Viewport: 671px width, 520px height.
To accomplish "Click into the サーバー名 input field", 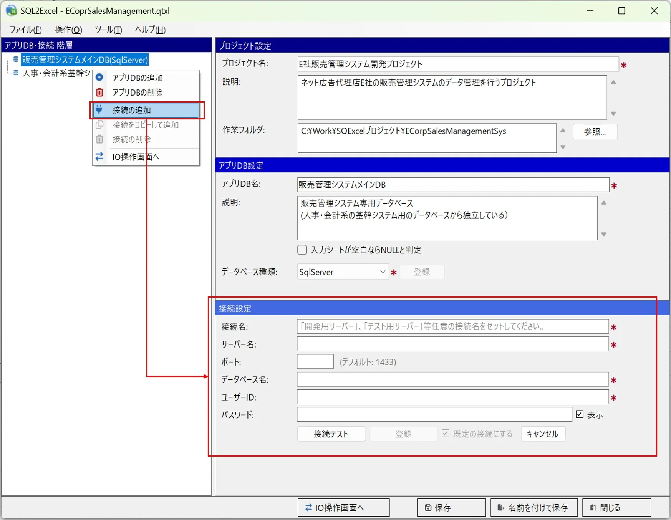I will click(x=453, y=344).
